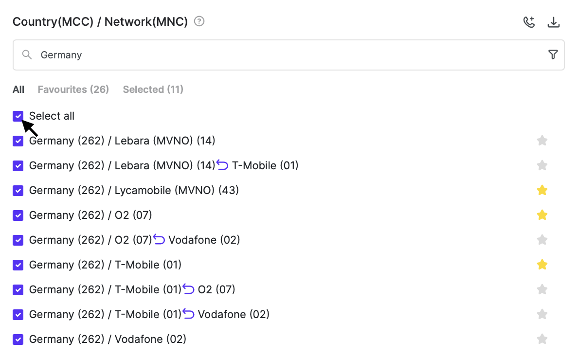Viewport: 577px width, 358px height.
Task: Click the add phone call icon
Action: (x=529, y=22)
